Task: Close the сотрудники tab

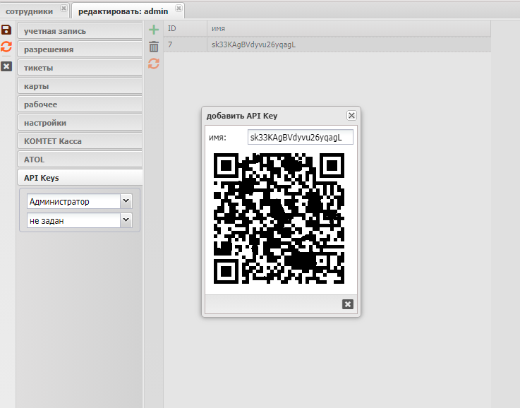Action: tap(64, 10)
